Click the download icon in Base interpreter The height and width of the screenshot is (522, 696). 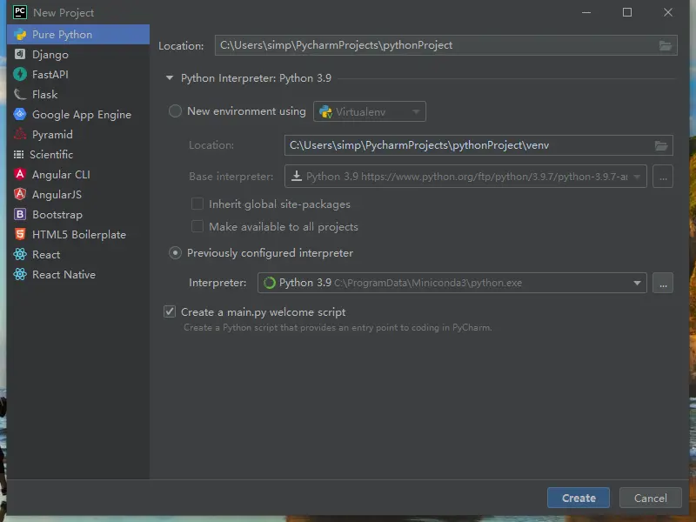[x=297, y=177]
